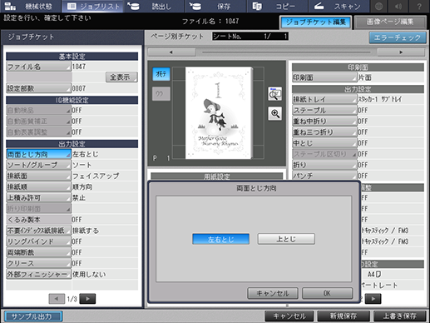
Task: Select 上とじ binding option
Action: [x=286, y=239]
